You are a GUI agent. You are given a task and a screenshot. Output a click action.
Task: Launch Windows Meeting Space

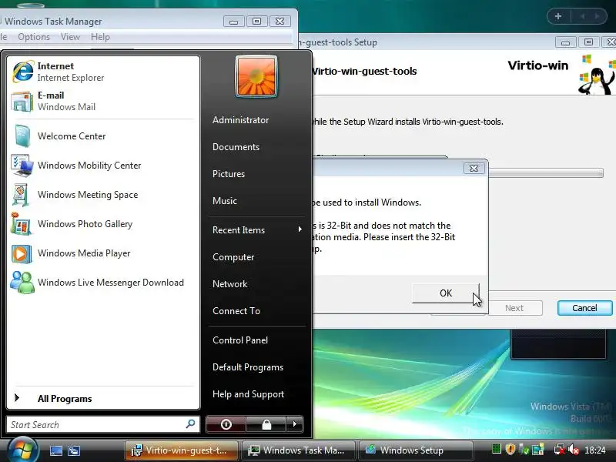click(103, 195)
